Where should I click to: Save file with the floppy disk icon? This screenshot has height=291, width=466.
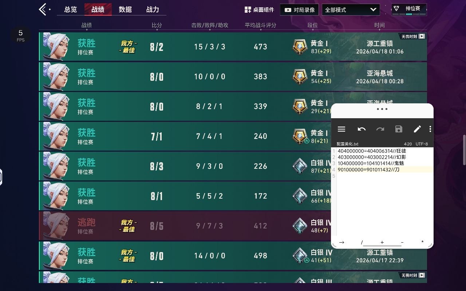pos(399,129)
